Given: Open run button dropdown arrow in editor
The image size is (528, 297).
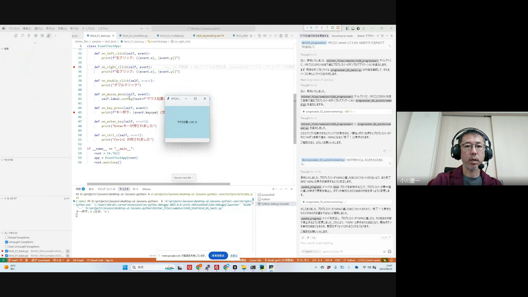Looking at the screenshot, I should point(255,36).
